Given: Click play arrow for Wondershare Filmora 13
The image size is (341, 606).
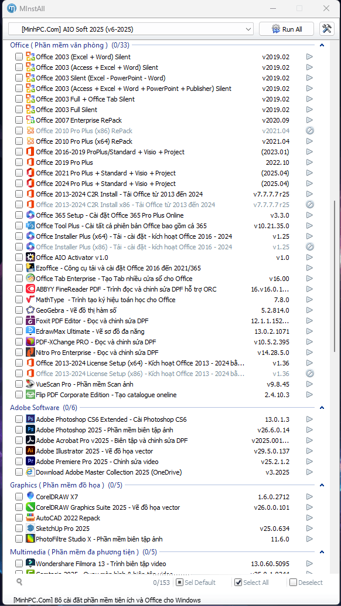Looking at the screenshot, I should pyautogui.click(x=309, y=564).
